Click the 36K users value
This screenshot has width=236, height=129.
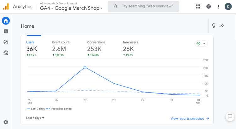pos(32,49)
